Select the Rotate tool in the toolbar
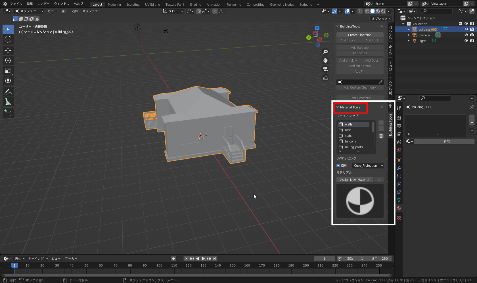This screenshot has height=283, width=477. coord(8,60)
